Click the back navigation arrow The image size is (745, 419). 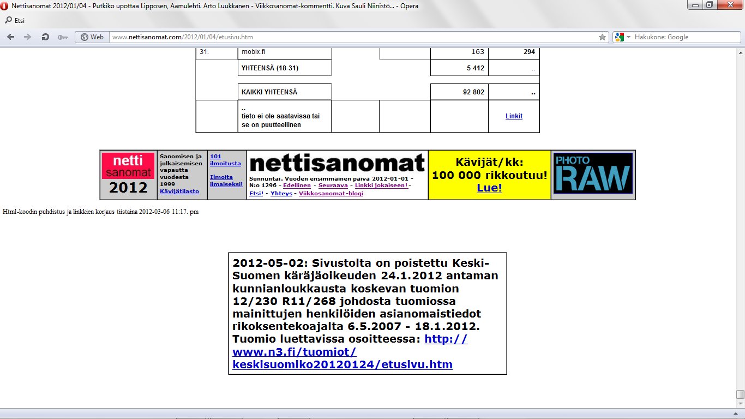[x=11, y=37]
